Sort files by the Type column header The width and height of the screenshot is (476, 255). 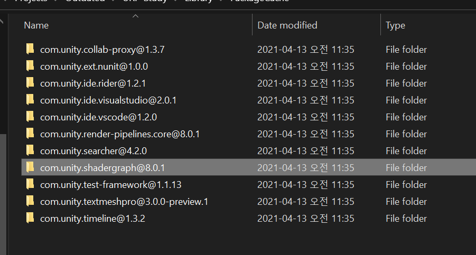tap(395, 25)
